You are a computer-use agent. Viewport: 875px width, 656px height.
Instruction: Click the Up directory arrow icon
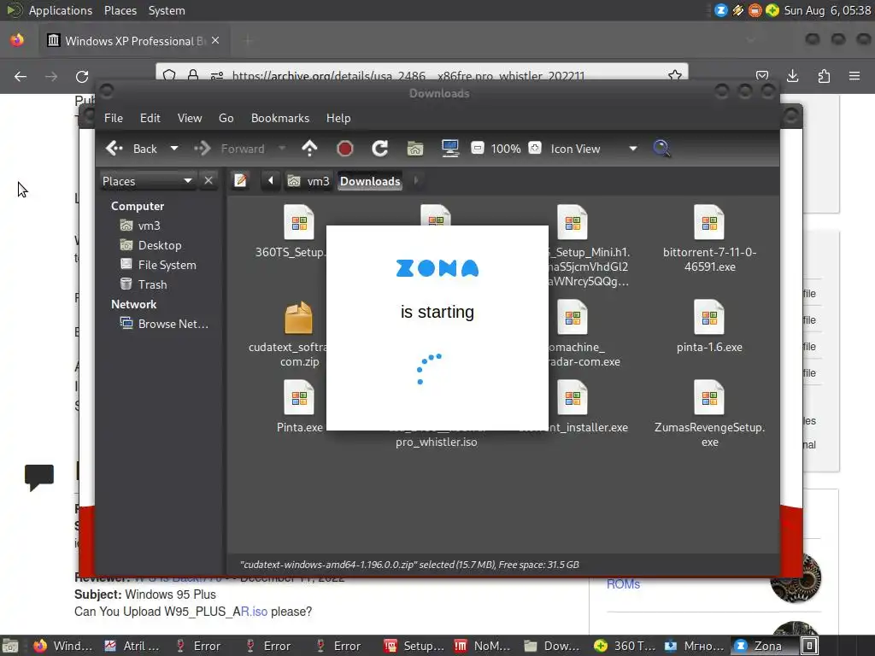[x=309, y=149]
